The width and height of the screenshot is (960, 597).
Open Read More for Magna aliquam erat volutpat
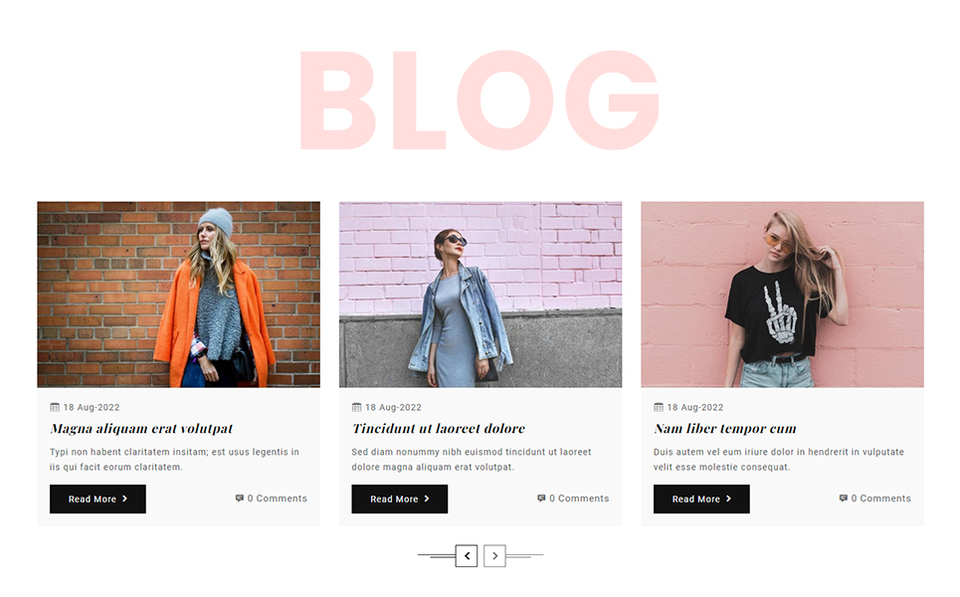(x=97, y=499)
